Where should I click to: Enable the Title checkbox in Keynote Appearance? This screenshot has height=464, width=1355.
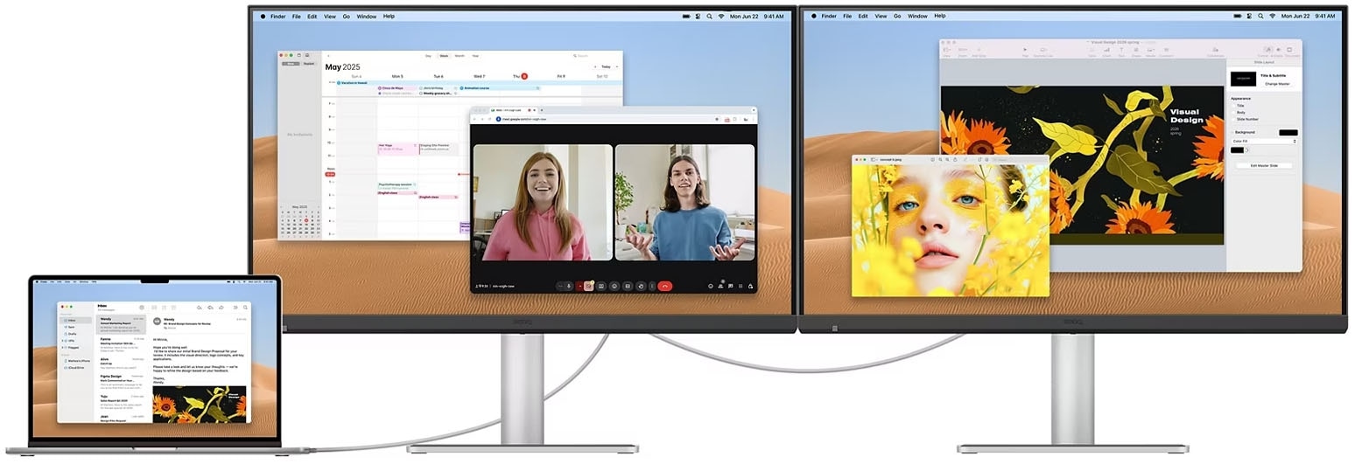(x=1233, y=106)
